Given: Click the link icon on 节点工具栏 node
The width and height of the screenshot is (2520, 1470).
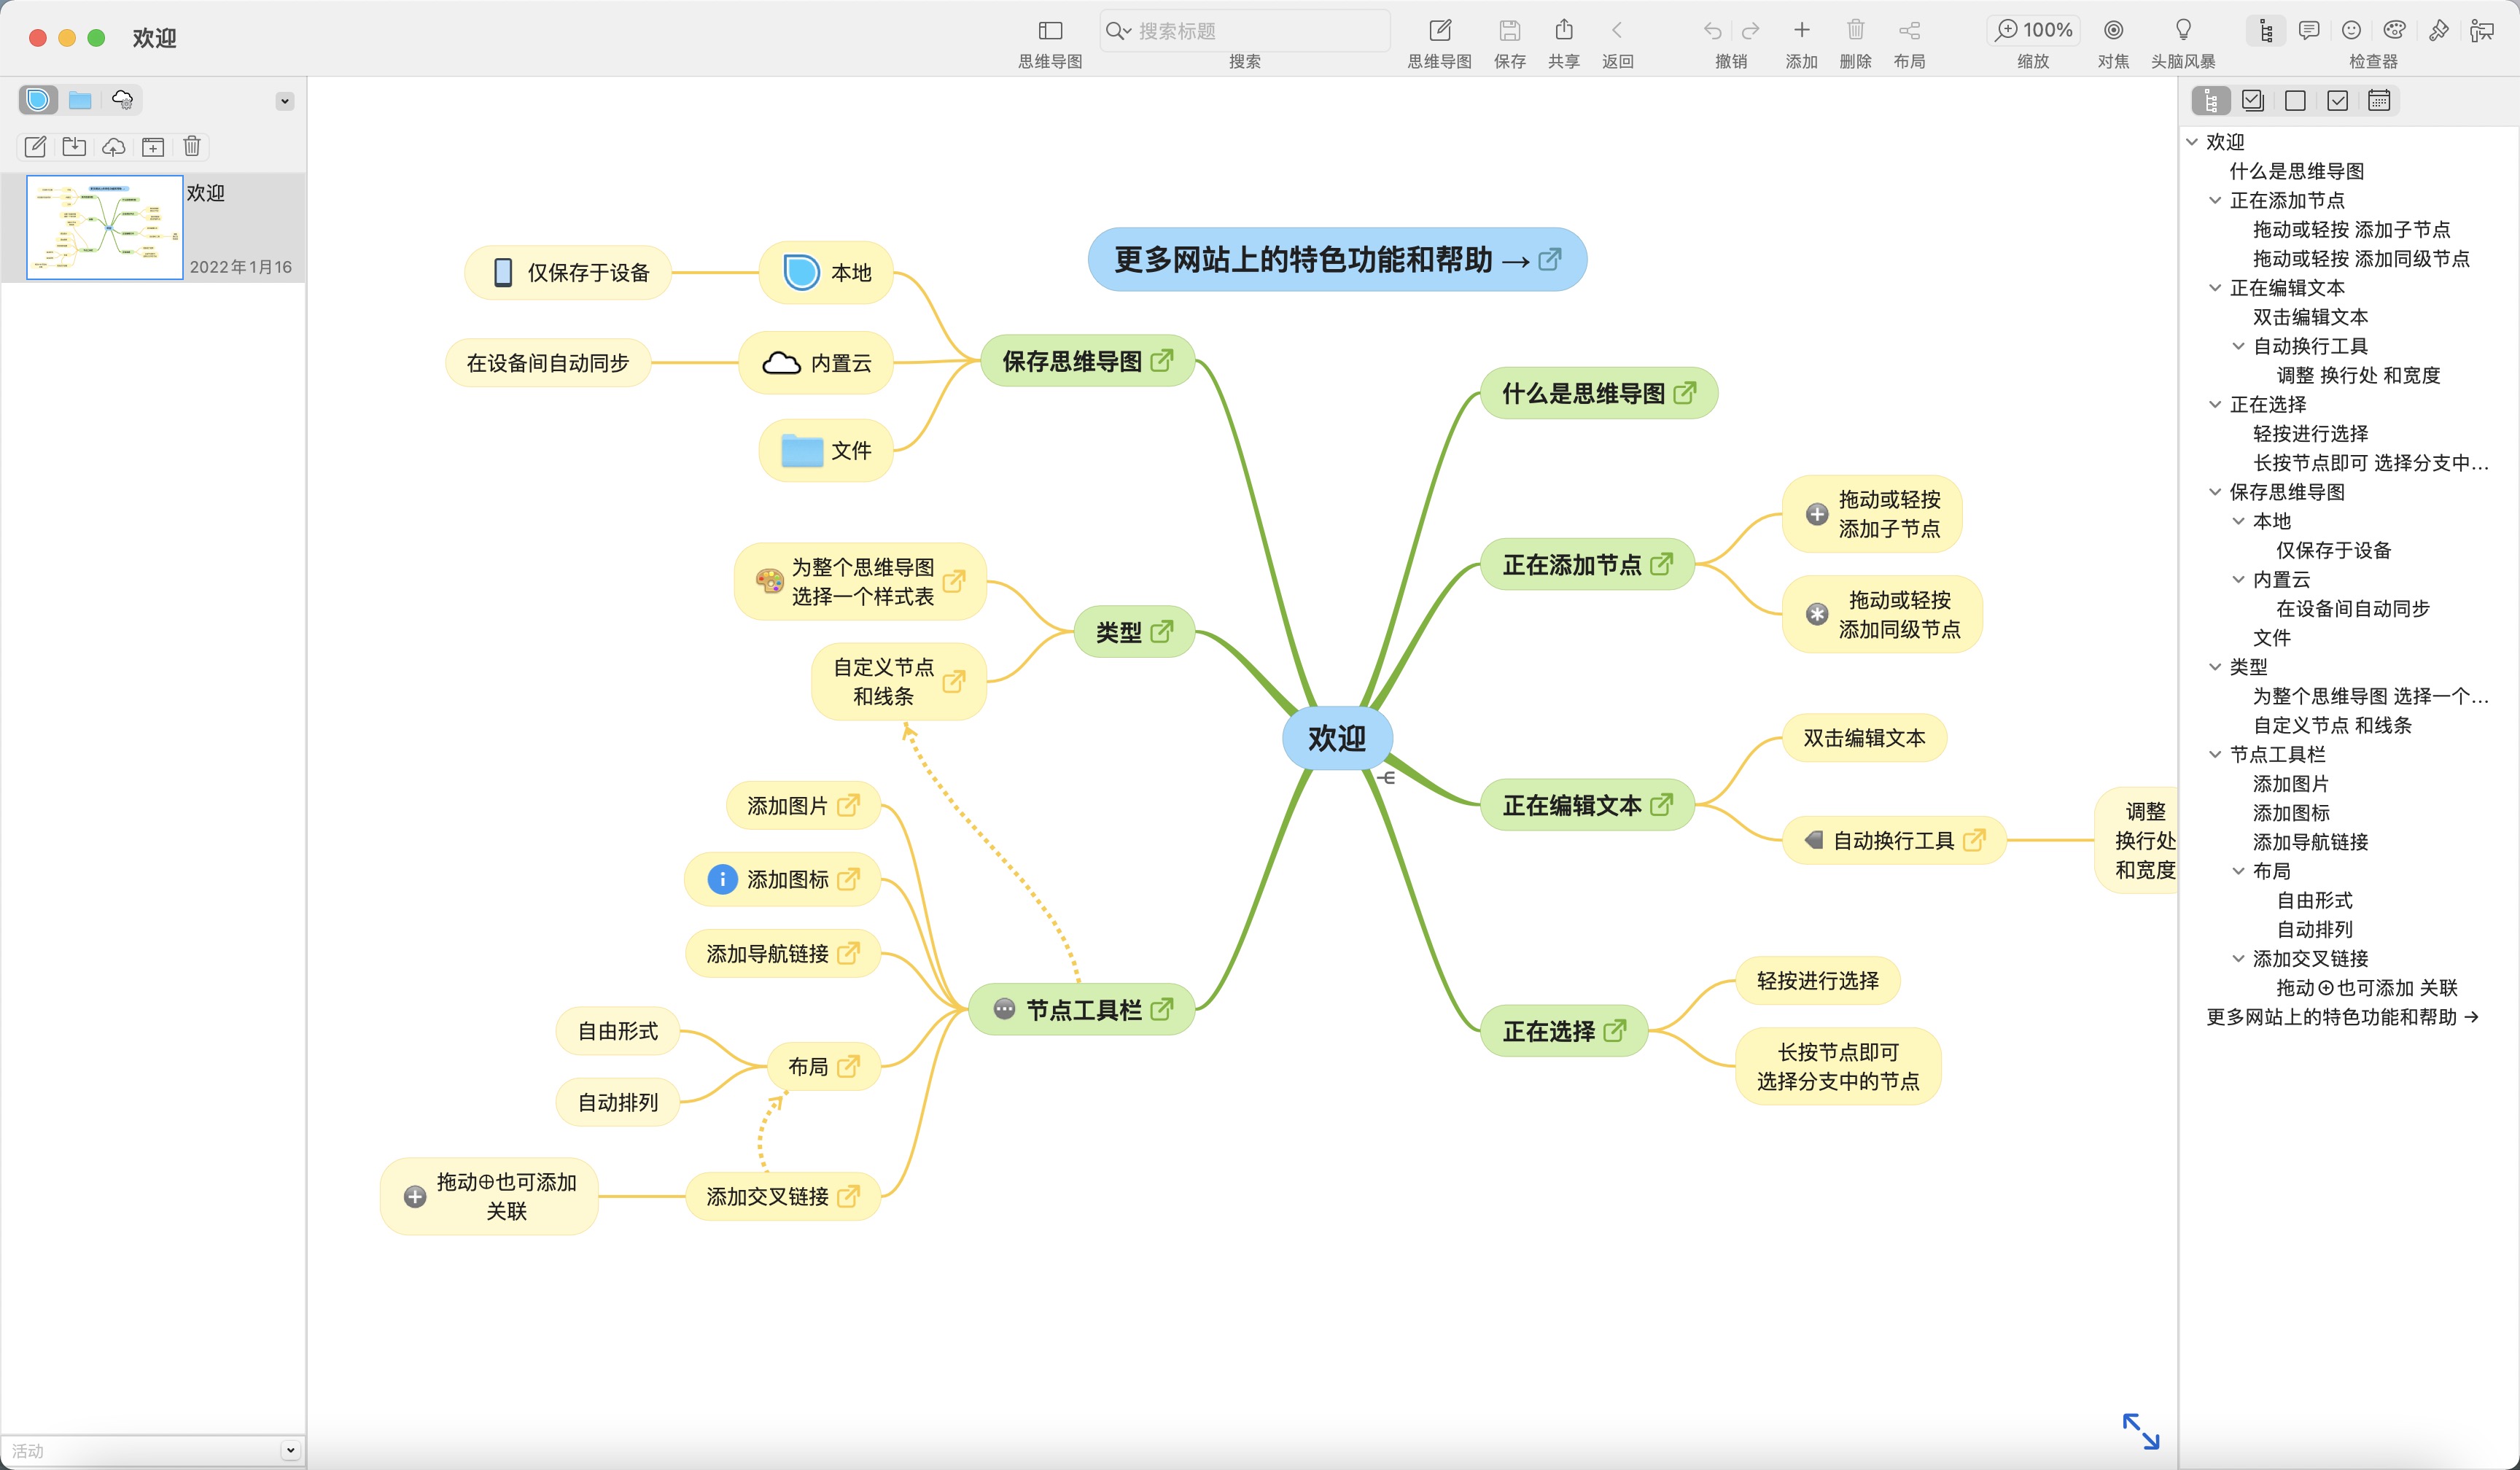Looking at the screenshot, I should [1162, 1009].
